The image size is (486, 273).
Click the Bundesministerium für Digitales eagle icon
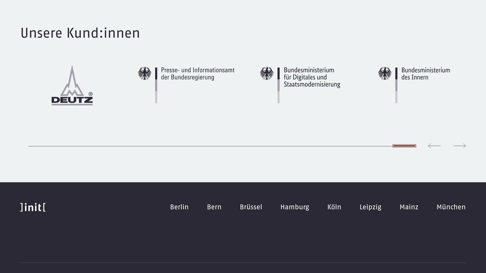(267, 74)
